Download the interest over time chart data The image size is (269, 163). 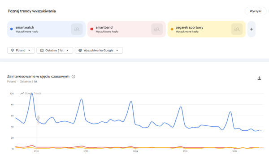point(259,78)
